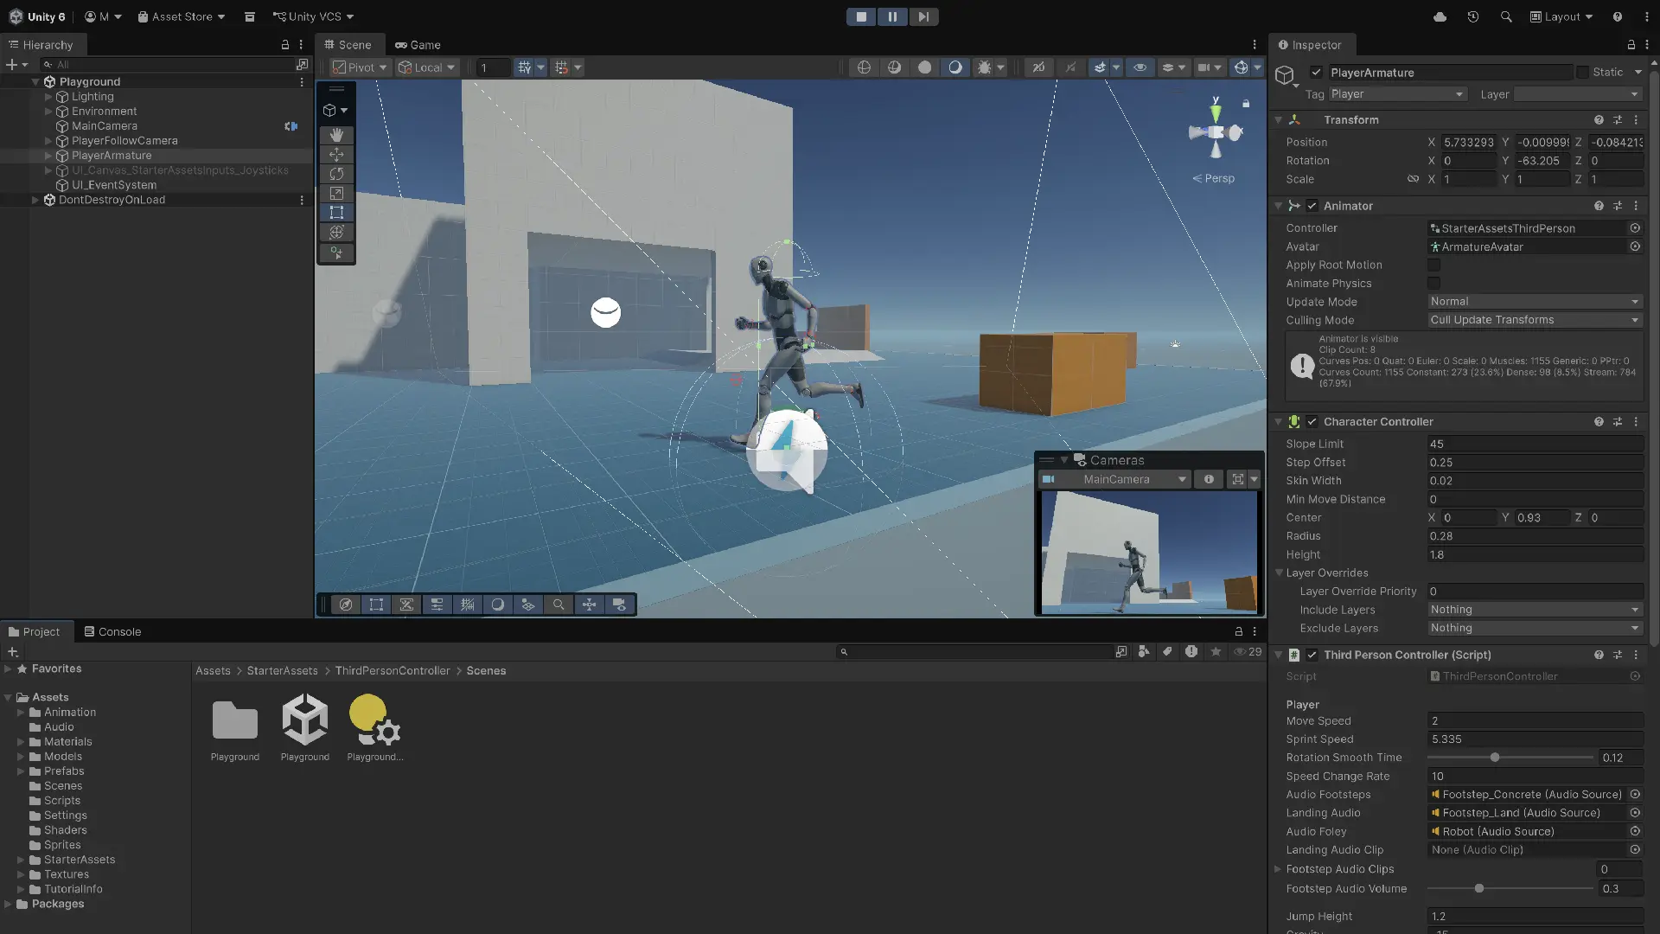This screenshot has height=934, width=1660.
Task: Open the Unity VCS menu
Action: coord(313,16)
